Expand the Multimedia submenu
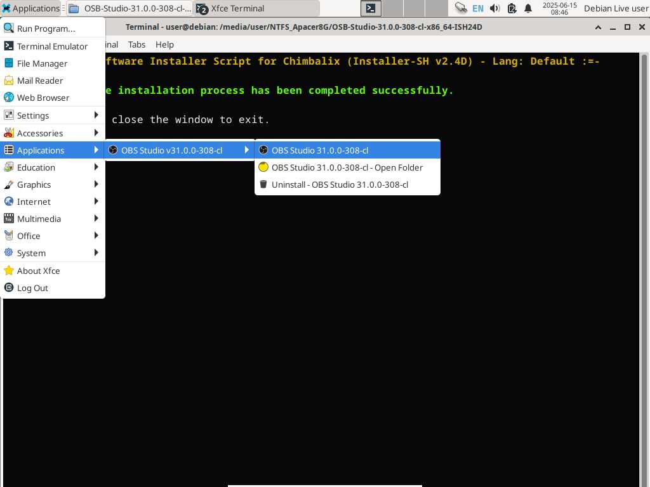Image resolution: width=650 pixels, height=487 pixels. click(53, 219)
